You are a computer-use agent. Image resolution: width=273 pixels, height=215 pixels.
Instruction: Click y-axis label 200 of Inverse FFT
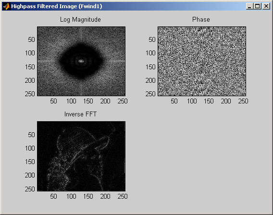30,175
